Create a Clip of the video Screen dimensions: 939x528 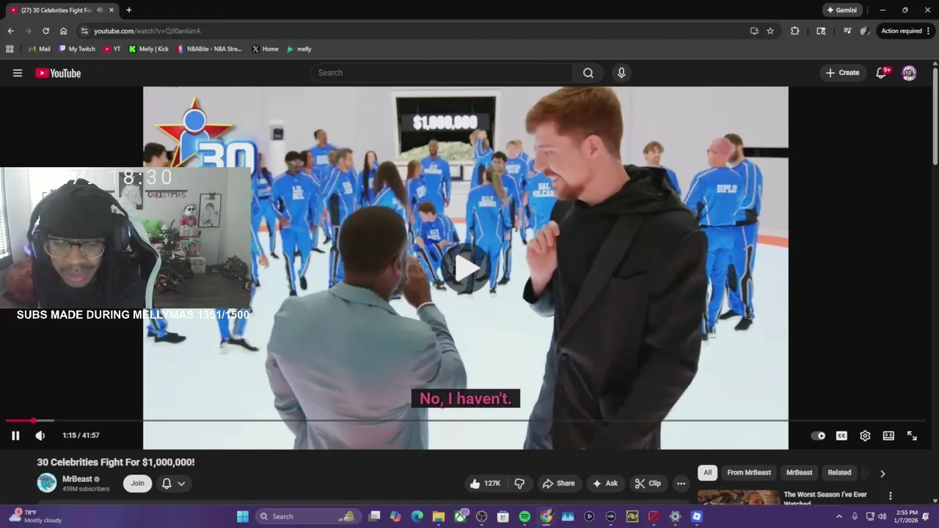[648, 483]
